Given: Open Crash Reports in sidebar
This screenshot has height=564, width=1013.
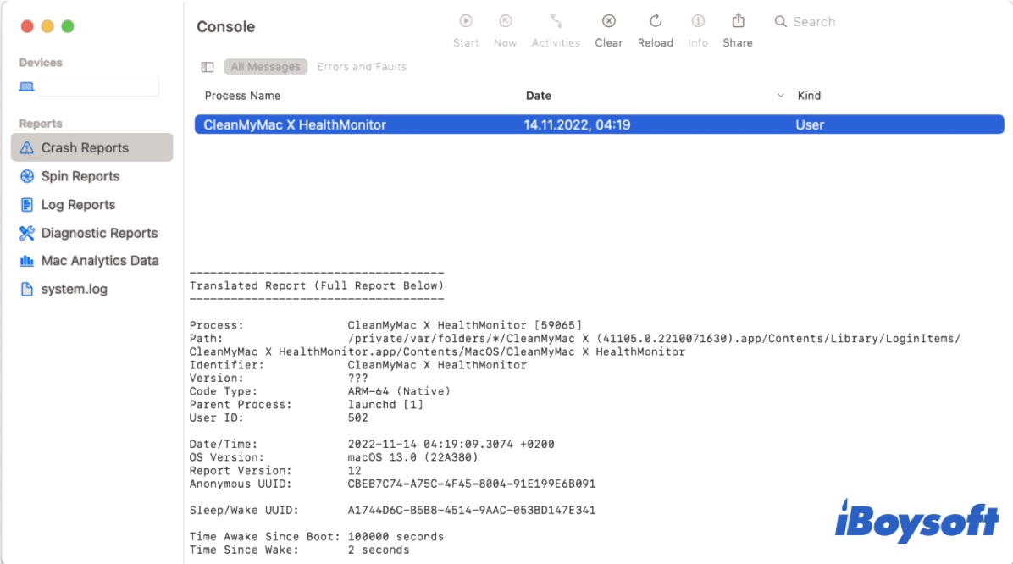Looking at the screenshot, I should tap(91, 148).
